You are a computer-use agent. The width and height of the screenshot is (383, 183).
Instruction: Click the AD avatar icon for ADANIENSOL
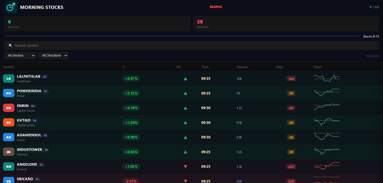(8, 137)
